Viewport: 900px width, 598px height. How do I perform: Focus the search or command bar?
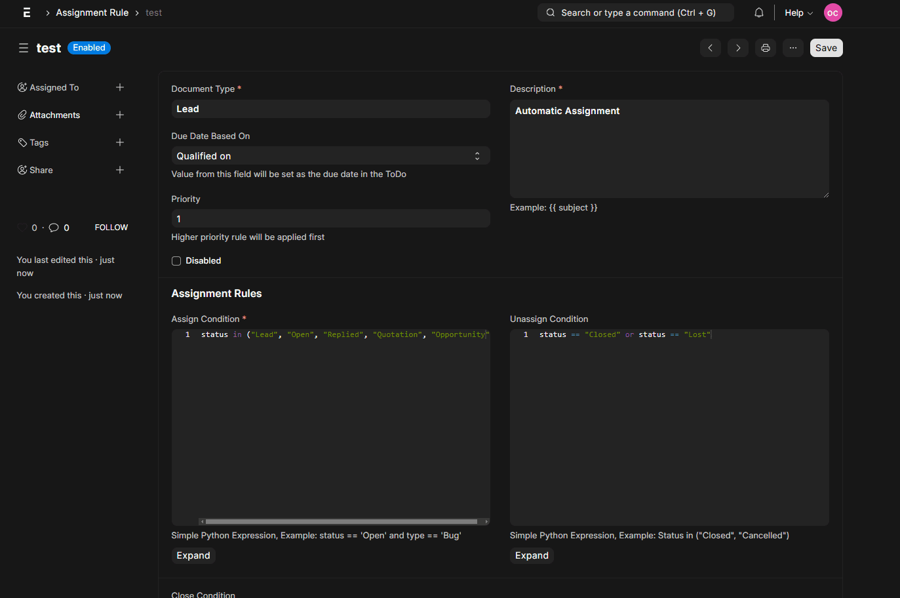coord(636,12)
